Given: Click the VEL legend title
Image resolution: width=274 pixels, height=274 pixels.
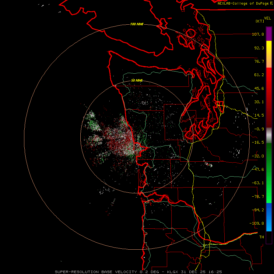Looking at the screenshot, I should coord(268,18).
